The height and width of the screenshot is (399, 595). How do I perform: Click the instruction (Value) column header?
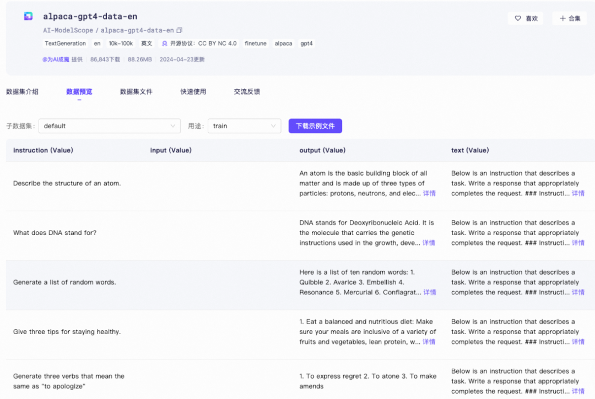click(x=44, y=150)
